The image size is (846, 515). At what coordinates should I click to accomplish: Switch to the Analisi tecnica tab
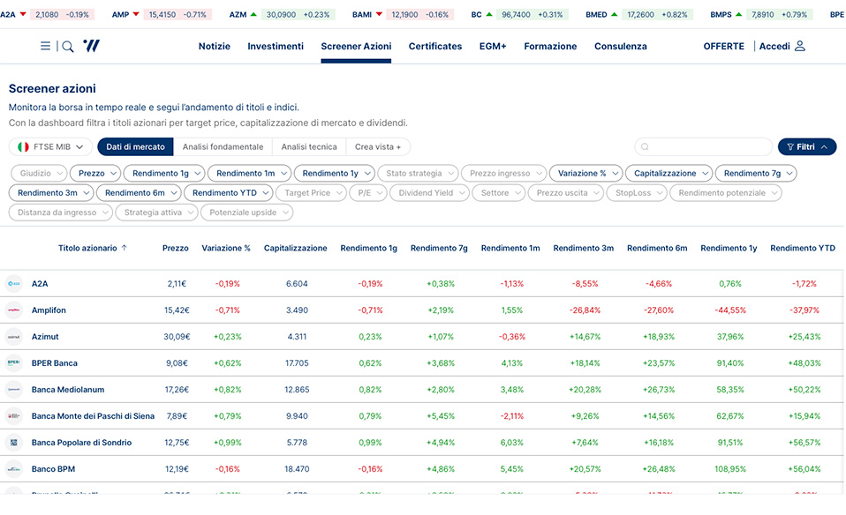pos(309,146)
